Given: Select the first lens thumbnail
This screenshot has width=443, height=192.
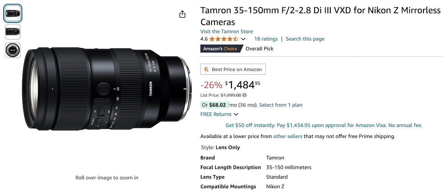Looking at the screenshot, I should 13,13.
